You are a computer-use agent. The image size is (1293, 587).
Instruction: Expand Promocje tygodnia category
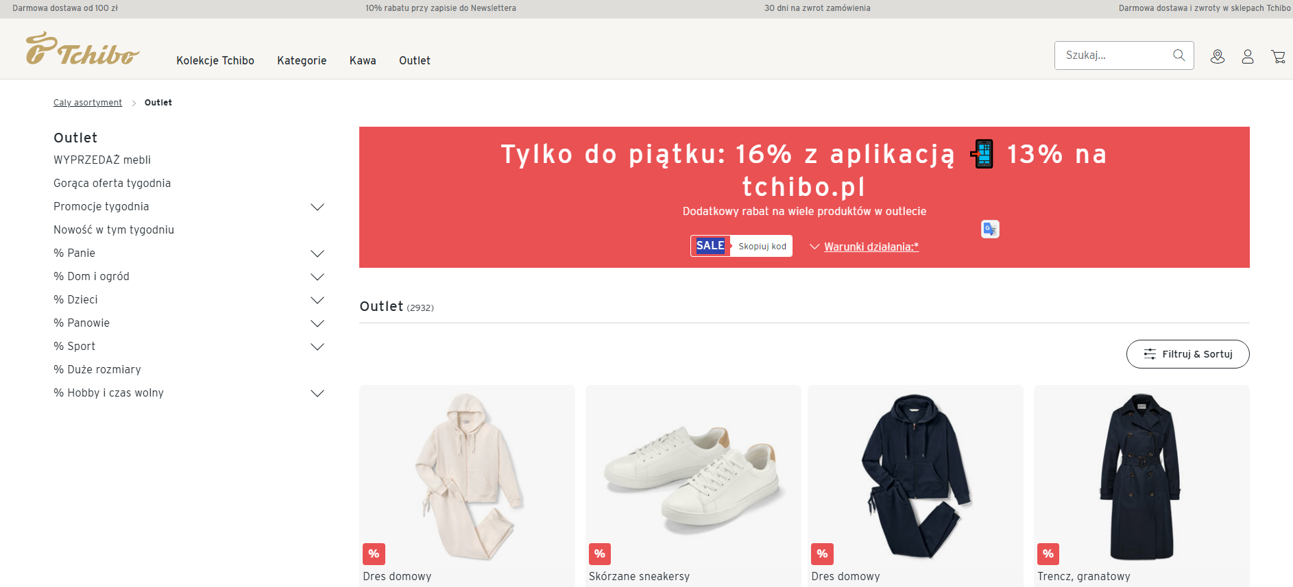click(317, 207)
